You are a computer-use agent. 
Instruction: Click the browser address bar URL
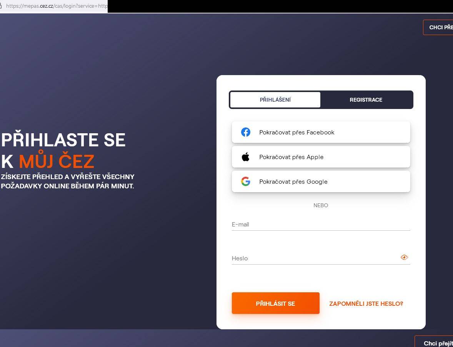click(57, 6)
